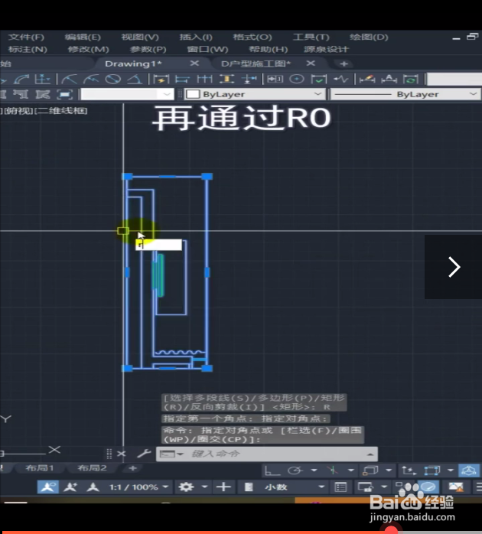Open the Tolerance tool
This screenshot has width=482, height=534.
(x=275, y=79)
